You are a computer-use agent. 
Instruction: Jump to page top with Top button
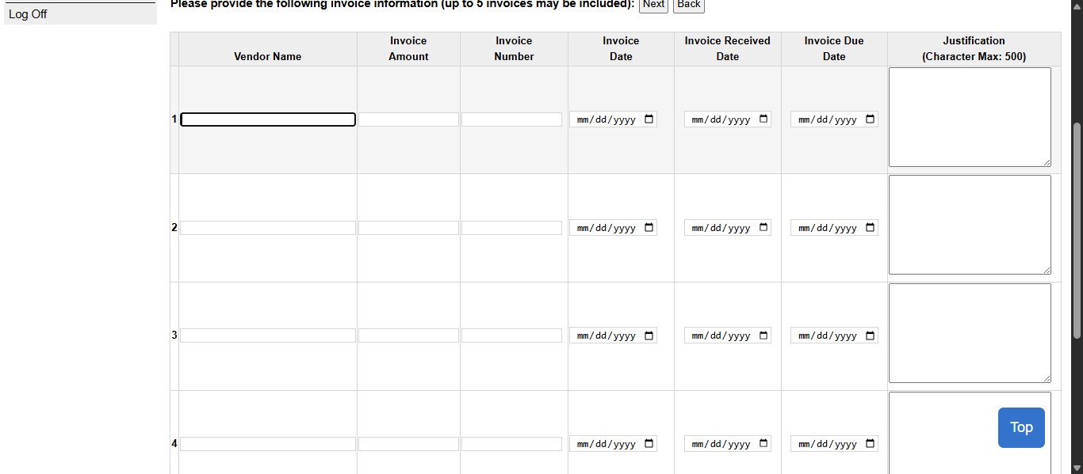tap(1021, 427)
